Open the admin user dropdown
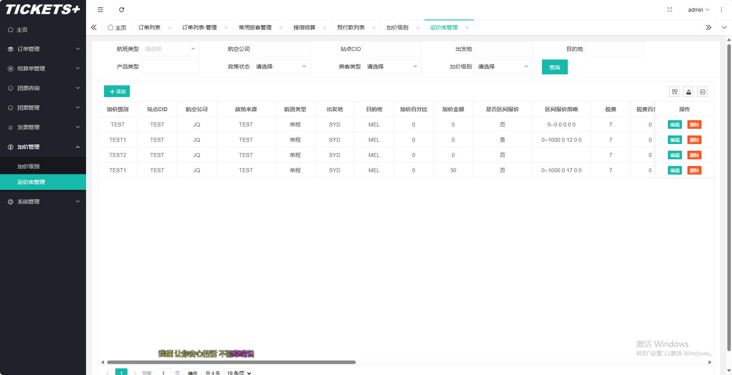This screenshot has width=732, height=375. [x=698, y=10]
